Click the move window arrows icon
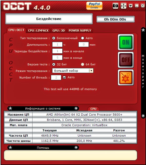 123,6
